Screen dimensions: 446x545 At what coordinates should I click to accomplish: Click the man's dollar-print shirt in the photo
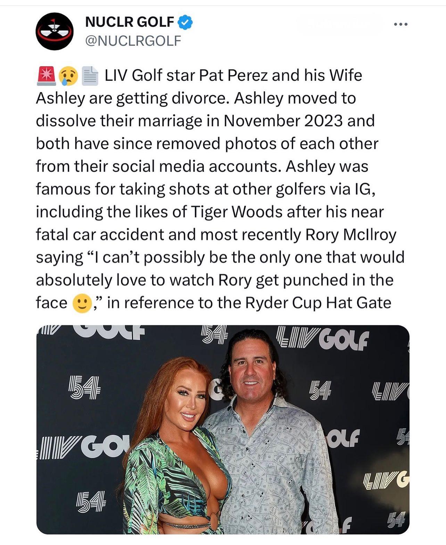(x=274, y=465)
